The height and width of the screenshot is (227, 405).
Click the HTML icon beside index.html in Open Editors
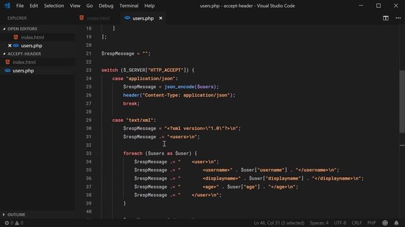pyautogui.click(x=16, y=37)
